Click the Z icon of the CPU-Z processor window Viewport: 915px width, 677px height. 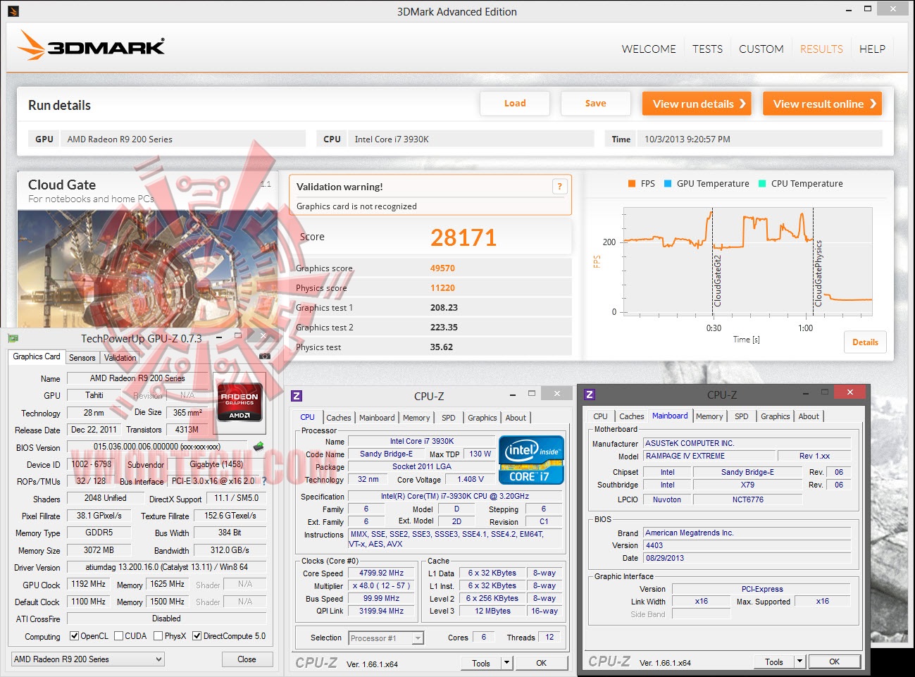297,396
